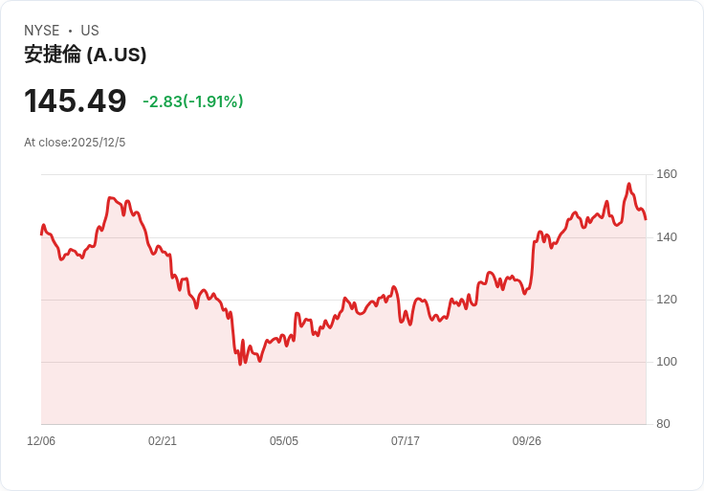Click the leftmost start of the price line

41,234
